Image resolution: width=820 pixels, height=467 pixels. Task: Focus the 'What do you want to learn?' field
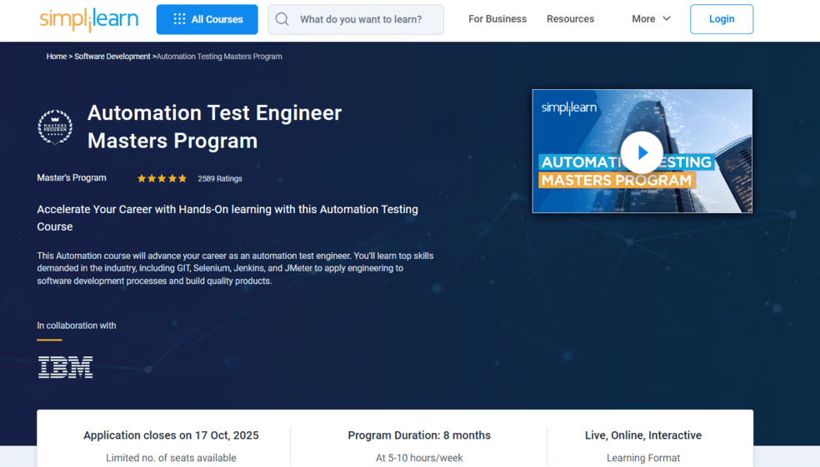point(367,19)
